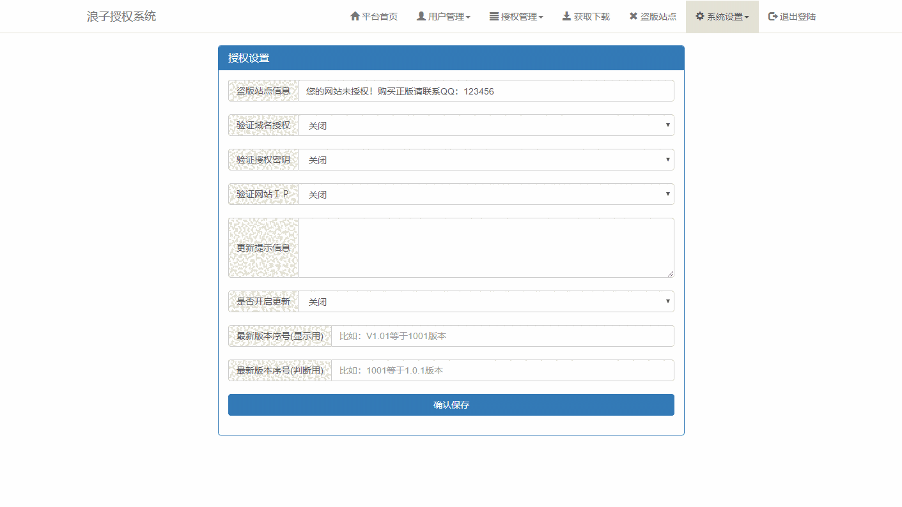The height and width of the screenshot is (507, 902).
Task: Click the 最新版本序号(判断用) input field
Action: (503, 370)
